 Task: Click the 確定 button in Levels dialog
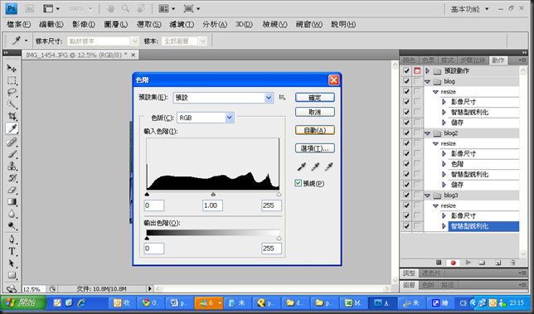click(x=315, y=98)
